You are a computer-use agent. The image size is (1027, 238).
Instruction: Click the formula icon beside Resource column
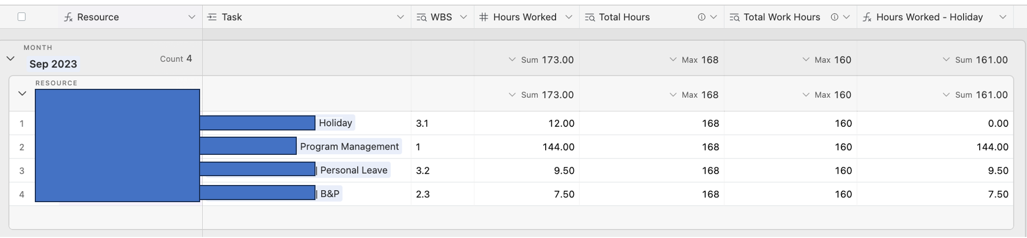pos(68,17)
